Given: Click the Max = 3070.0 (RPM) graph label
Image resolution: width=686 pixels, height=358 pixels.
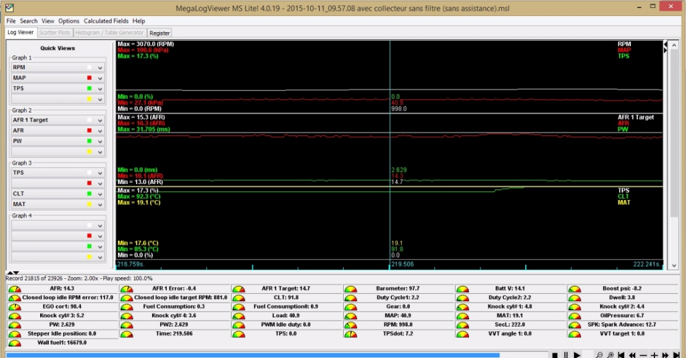Looking at the screenshot, I should point(145,44).
